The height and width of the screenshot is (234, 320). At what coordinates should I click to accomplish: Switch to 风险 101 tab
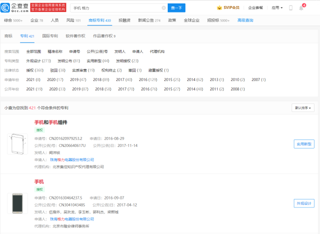[x=73, y=20]
